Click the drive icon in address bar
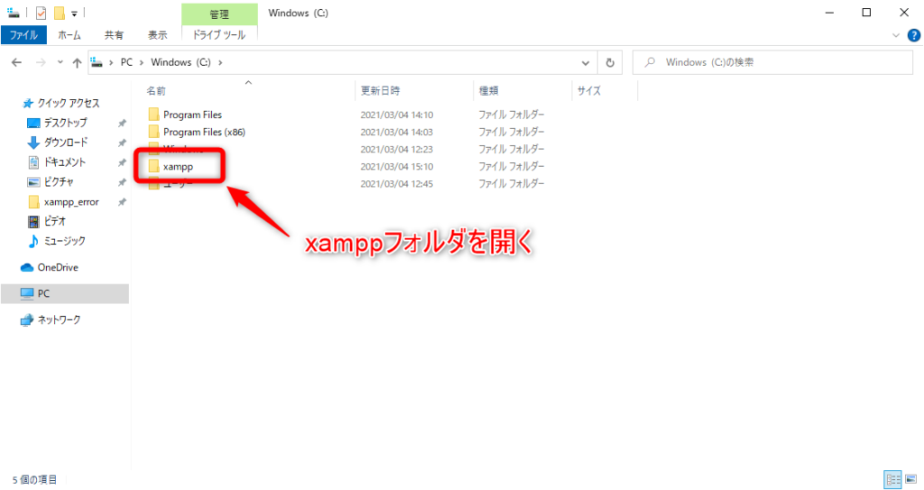This screenshot has height=490, width=924. pyautogui.click(x=97, y=62)
